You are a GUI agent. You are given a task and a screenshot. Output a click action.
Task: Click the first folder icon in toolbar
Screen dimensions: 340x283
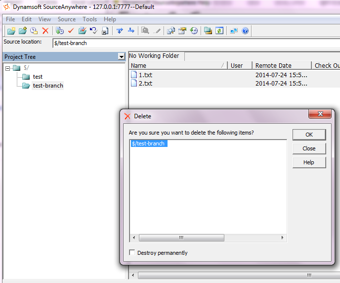pyautogui.click(x=11, y=31)
